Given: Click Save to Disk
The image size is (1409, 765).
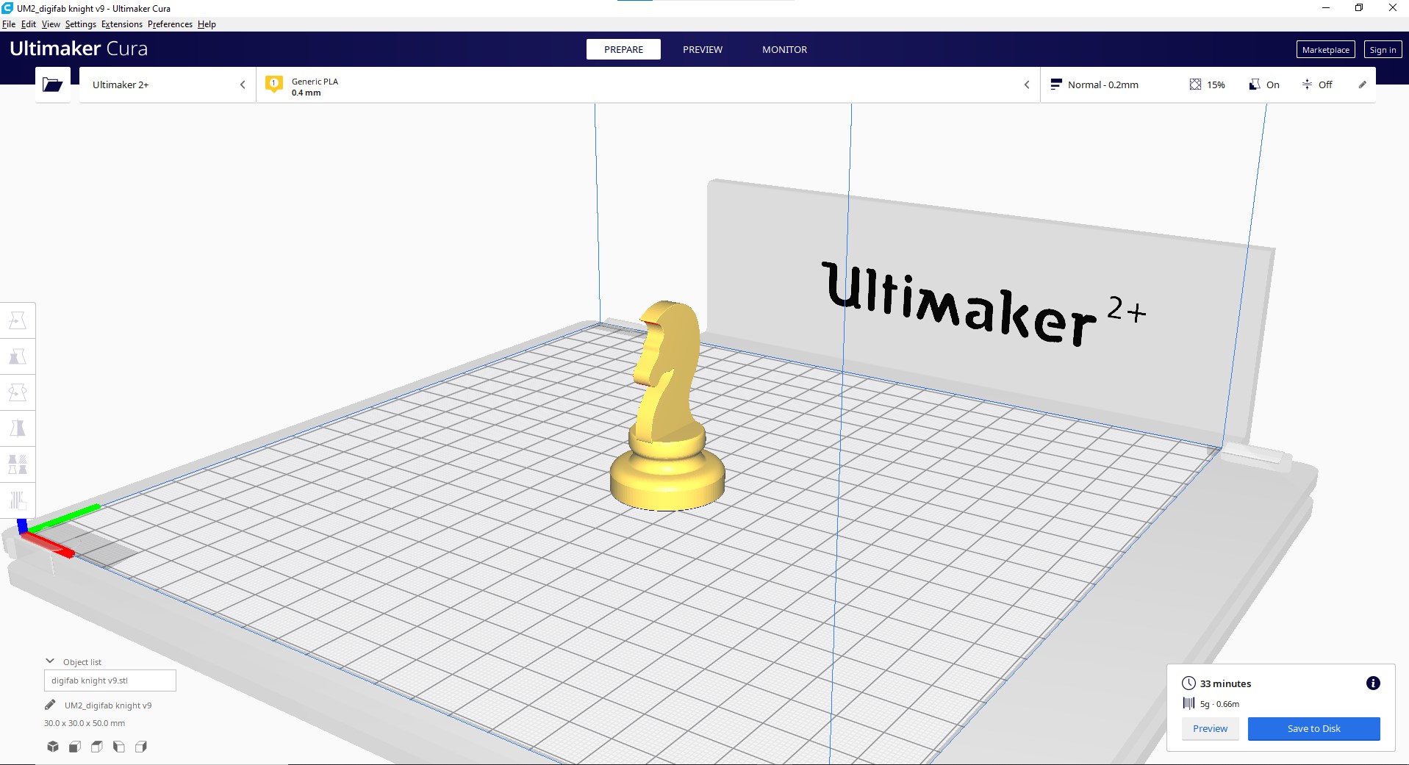Looking at the screenshot, I should point(1313,728).
